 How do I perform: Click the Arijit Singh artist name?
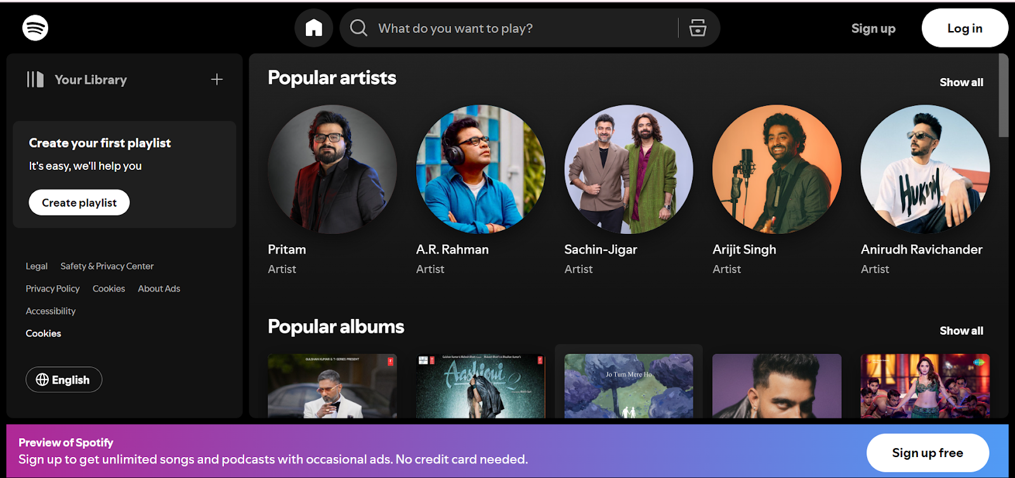744,250
